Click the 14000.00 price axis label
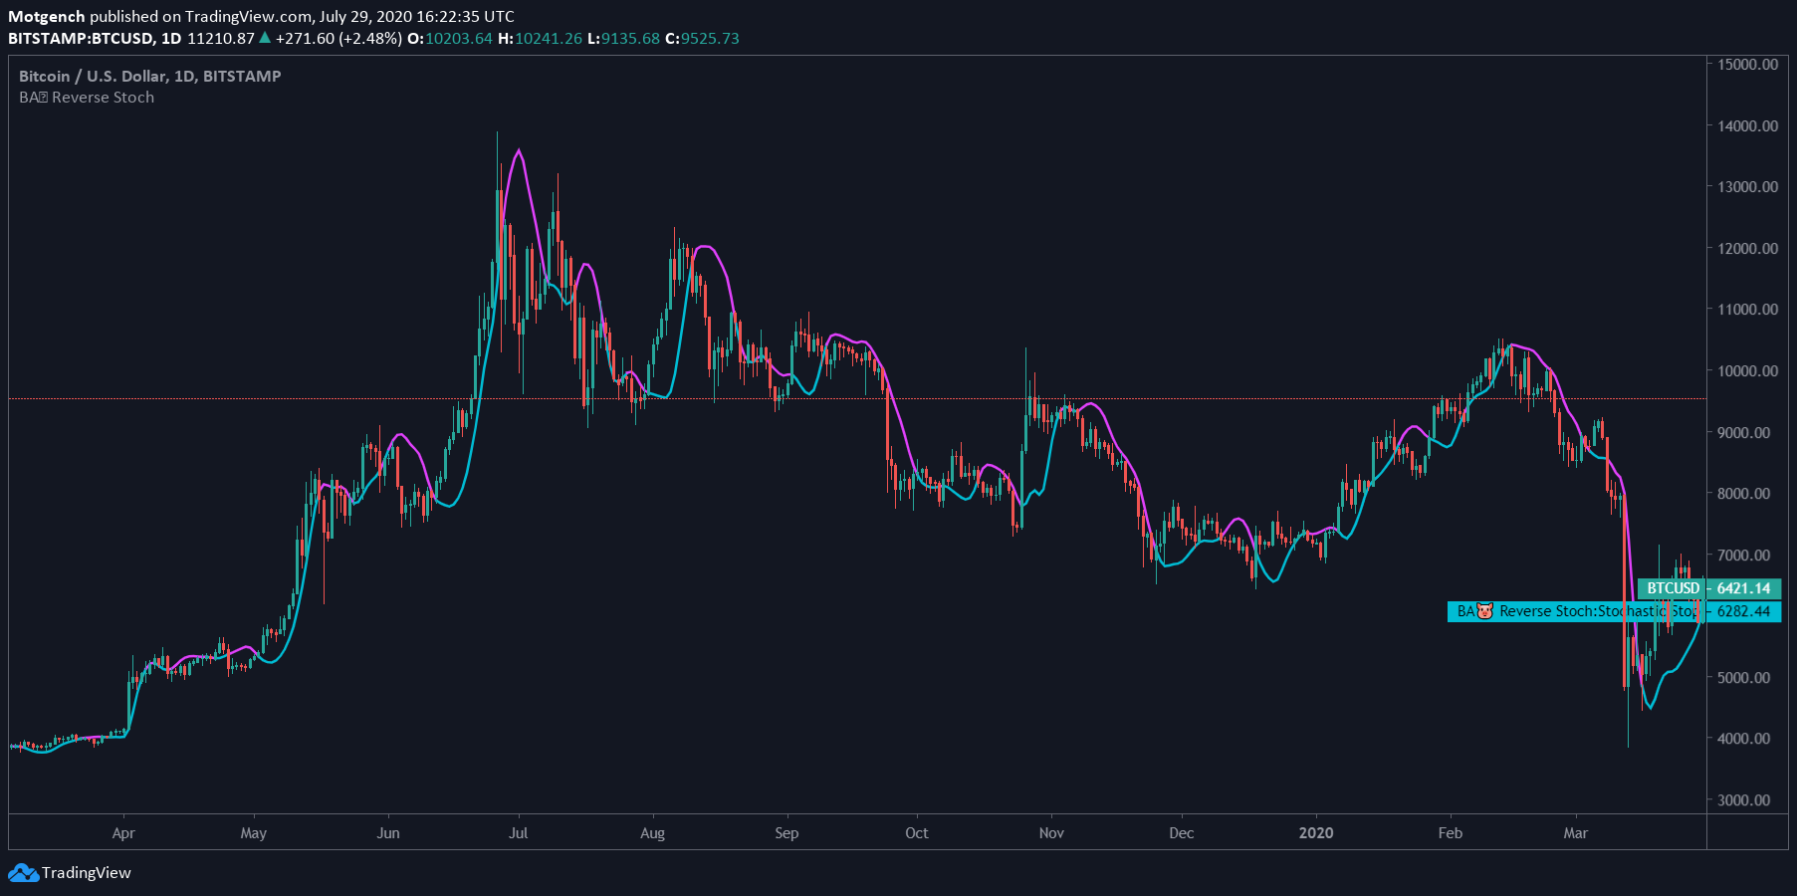 pyautogui.click(x=1747, y=126)
